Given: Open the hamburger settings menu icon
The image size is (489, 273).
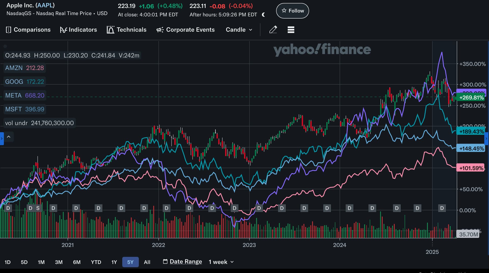Looking at the screenshot, I should (291, 30).
